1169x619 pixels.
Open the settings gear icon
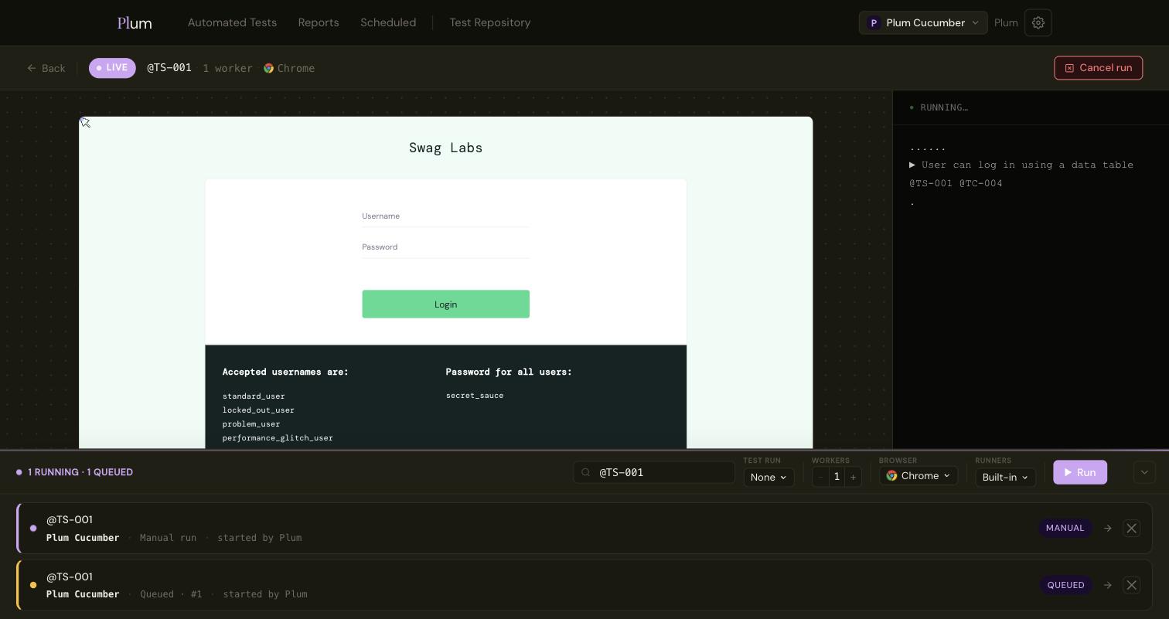[1038, 23]
